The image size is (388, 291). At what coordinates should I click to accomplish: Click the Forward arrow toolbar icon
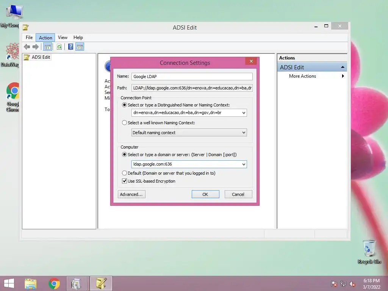(x=36, y=47)
